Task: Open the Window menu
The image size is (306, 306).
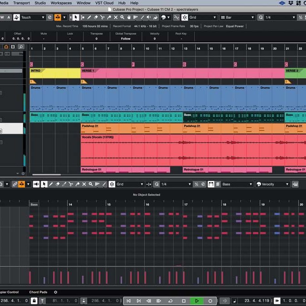Action: [x=83, y=3]
